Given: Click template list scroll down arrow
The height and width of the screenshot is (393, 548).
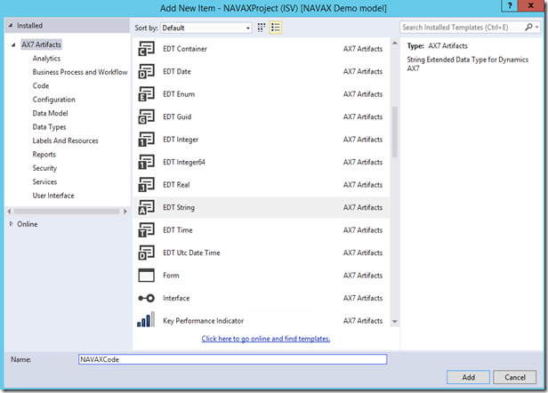Looking at the screenshot, I should [x=395, y=321].
